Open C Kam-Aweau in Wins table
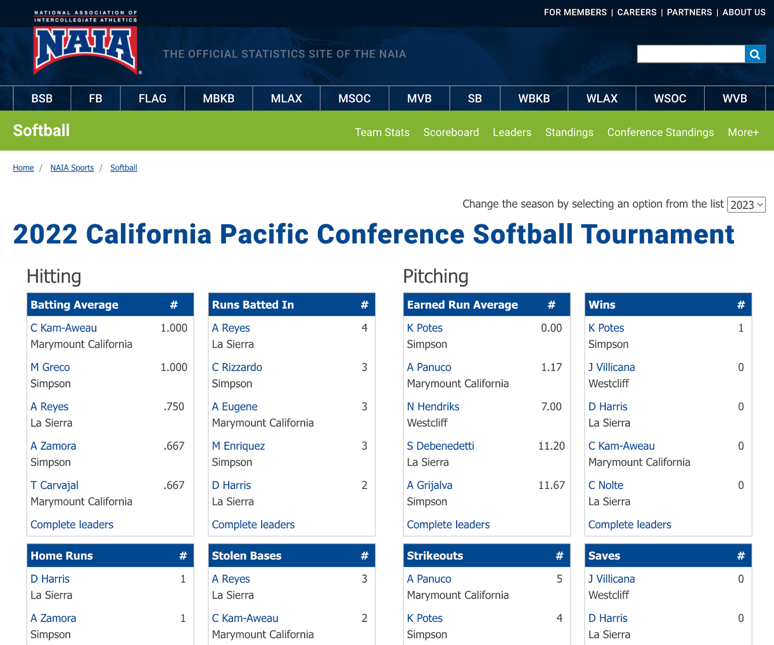This screenshot has width=774, height=645. 622,446
